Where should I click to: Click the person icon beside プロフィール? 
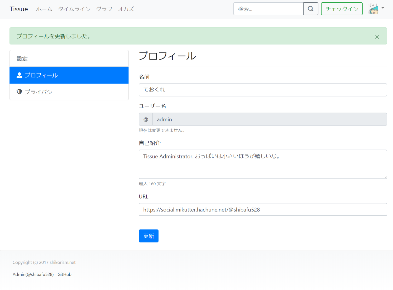[19, 75]
